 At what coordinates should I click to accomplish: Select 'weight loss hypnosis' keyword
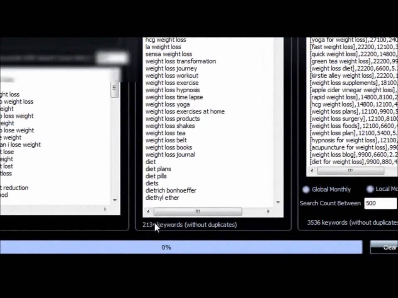pyautogui.click(x=172, y=90)
